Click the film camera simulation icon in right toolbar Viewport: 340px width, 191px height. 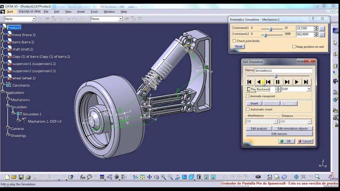(335, 81)
